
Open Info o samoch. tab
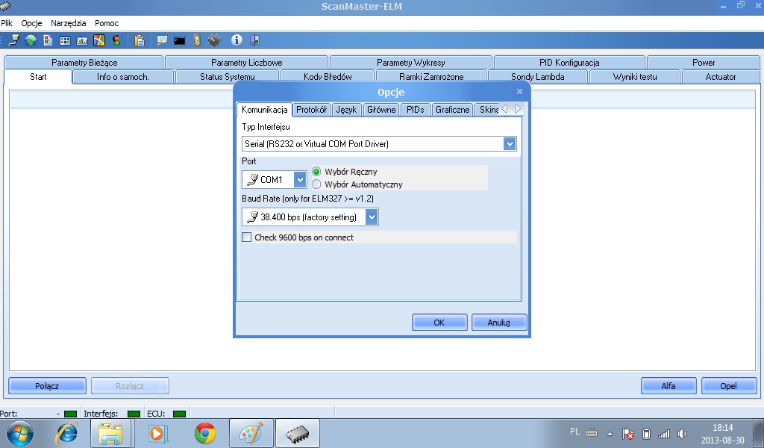pos(123,77)
